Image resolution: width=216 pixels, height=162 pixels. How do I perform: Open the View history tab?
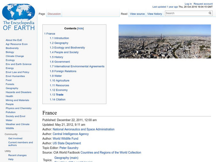tap(154, 13)
